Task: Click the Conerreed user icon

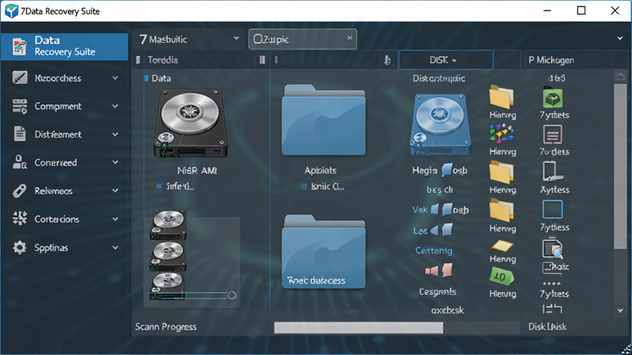Action: (19, 162)
